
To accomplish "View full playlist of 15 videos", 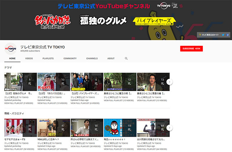I will pos(119,149).
